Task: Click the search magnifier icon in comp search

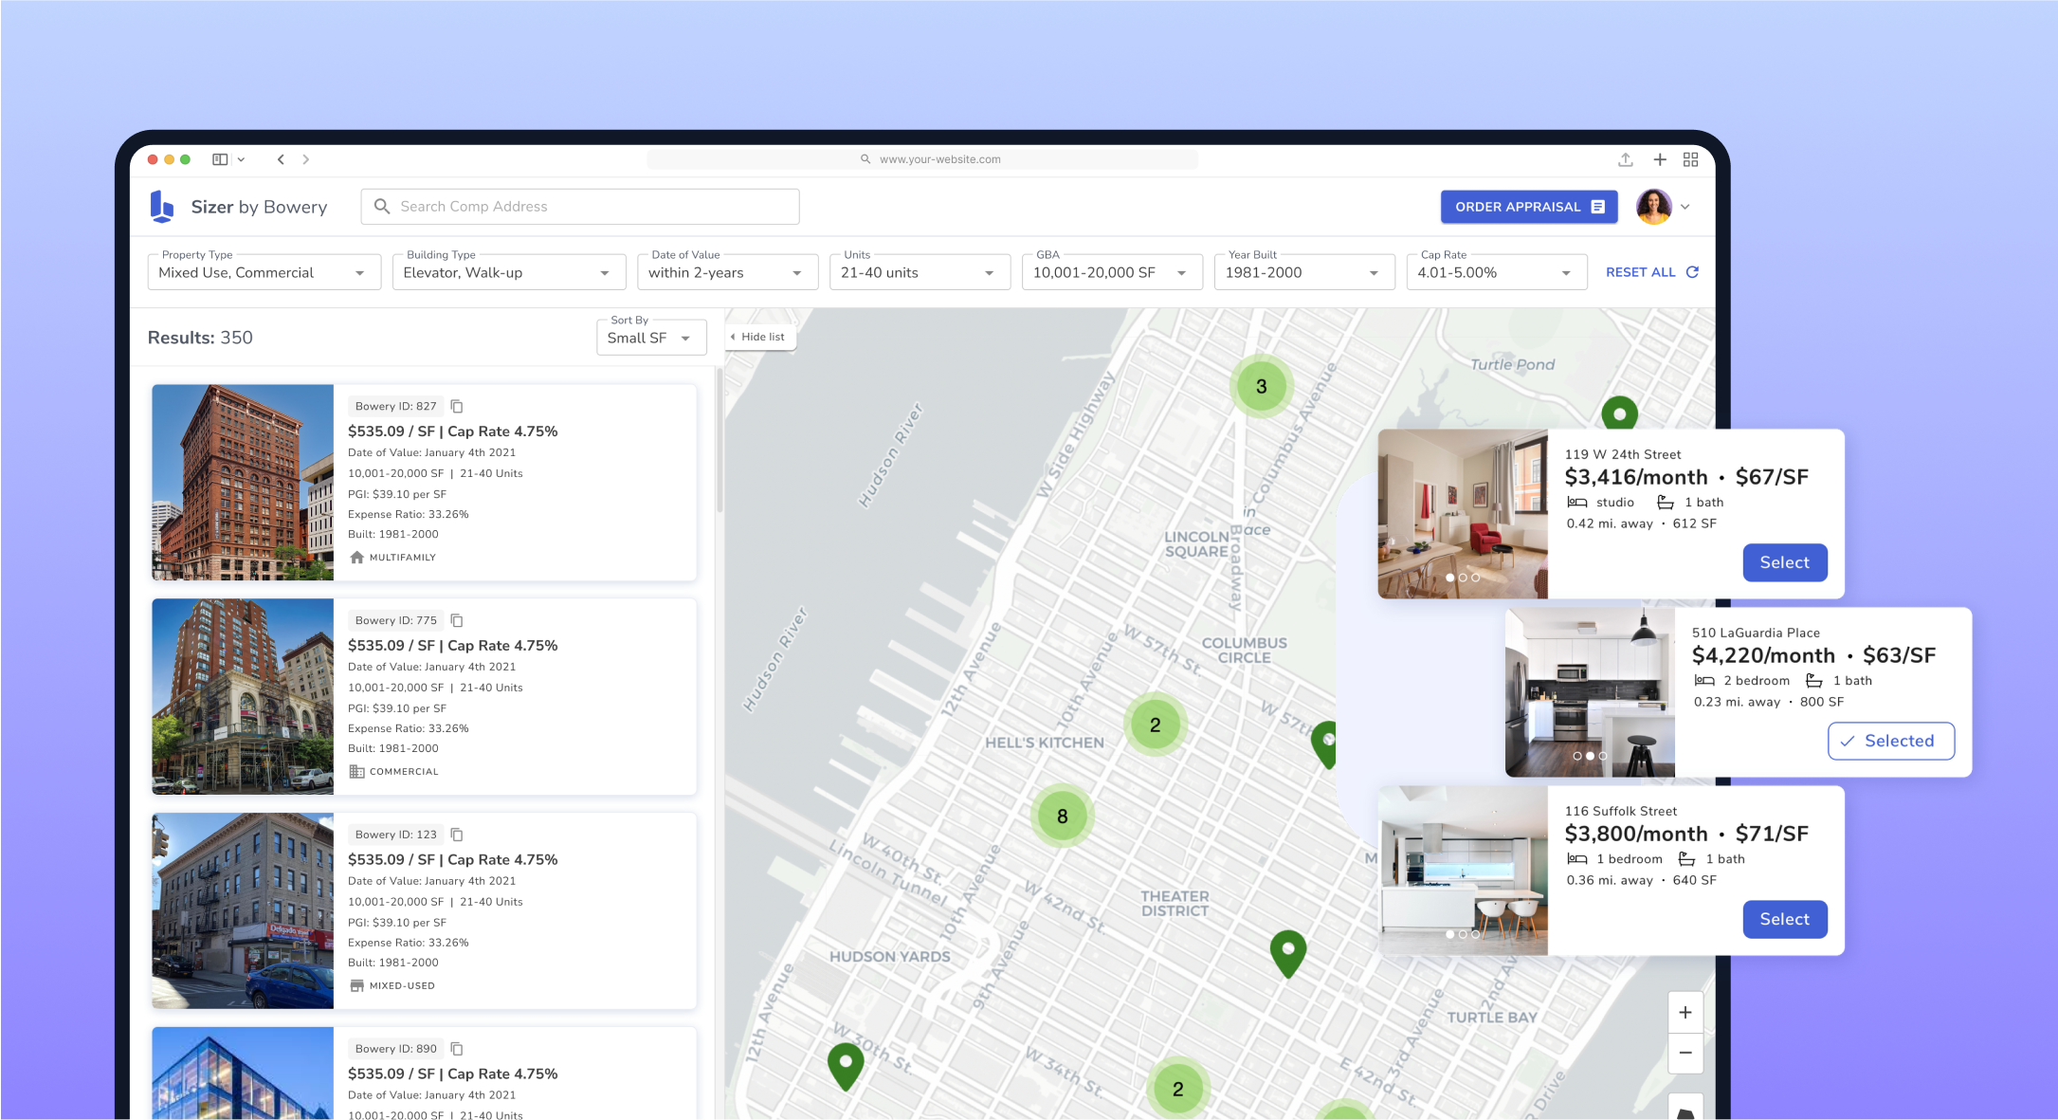Action: [x=382, y=206]
